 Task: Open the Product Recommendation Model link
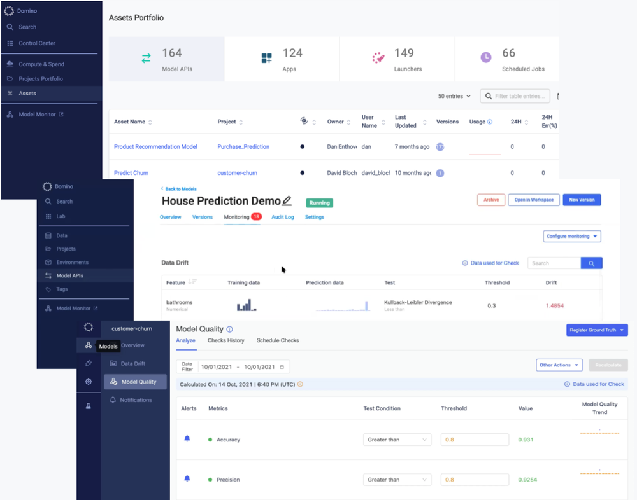point(155,146)
